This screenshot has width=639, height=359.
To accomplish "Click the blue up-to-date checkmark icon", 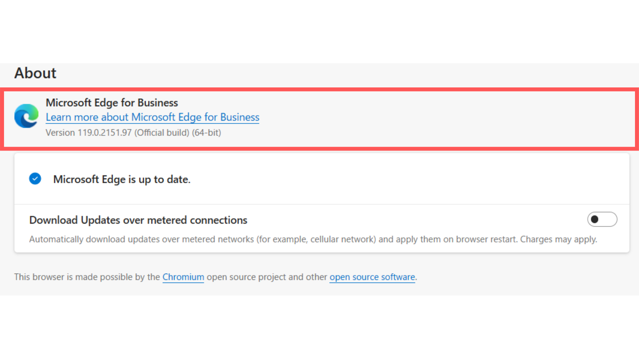I will click(x=35, y=179).
